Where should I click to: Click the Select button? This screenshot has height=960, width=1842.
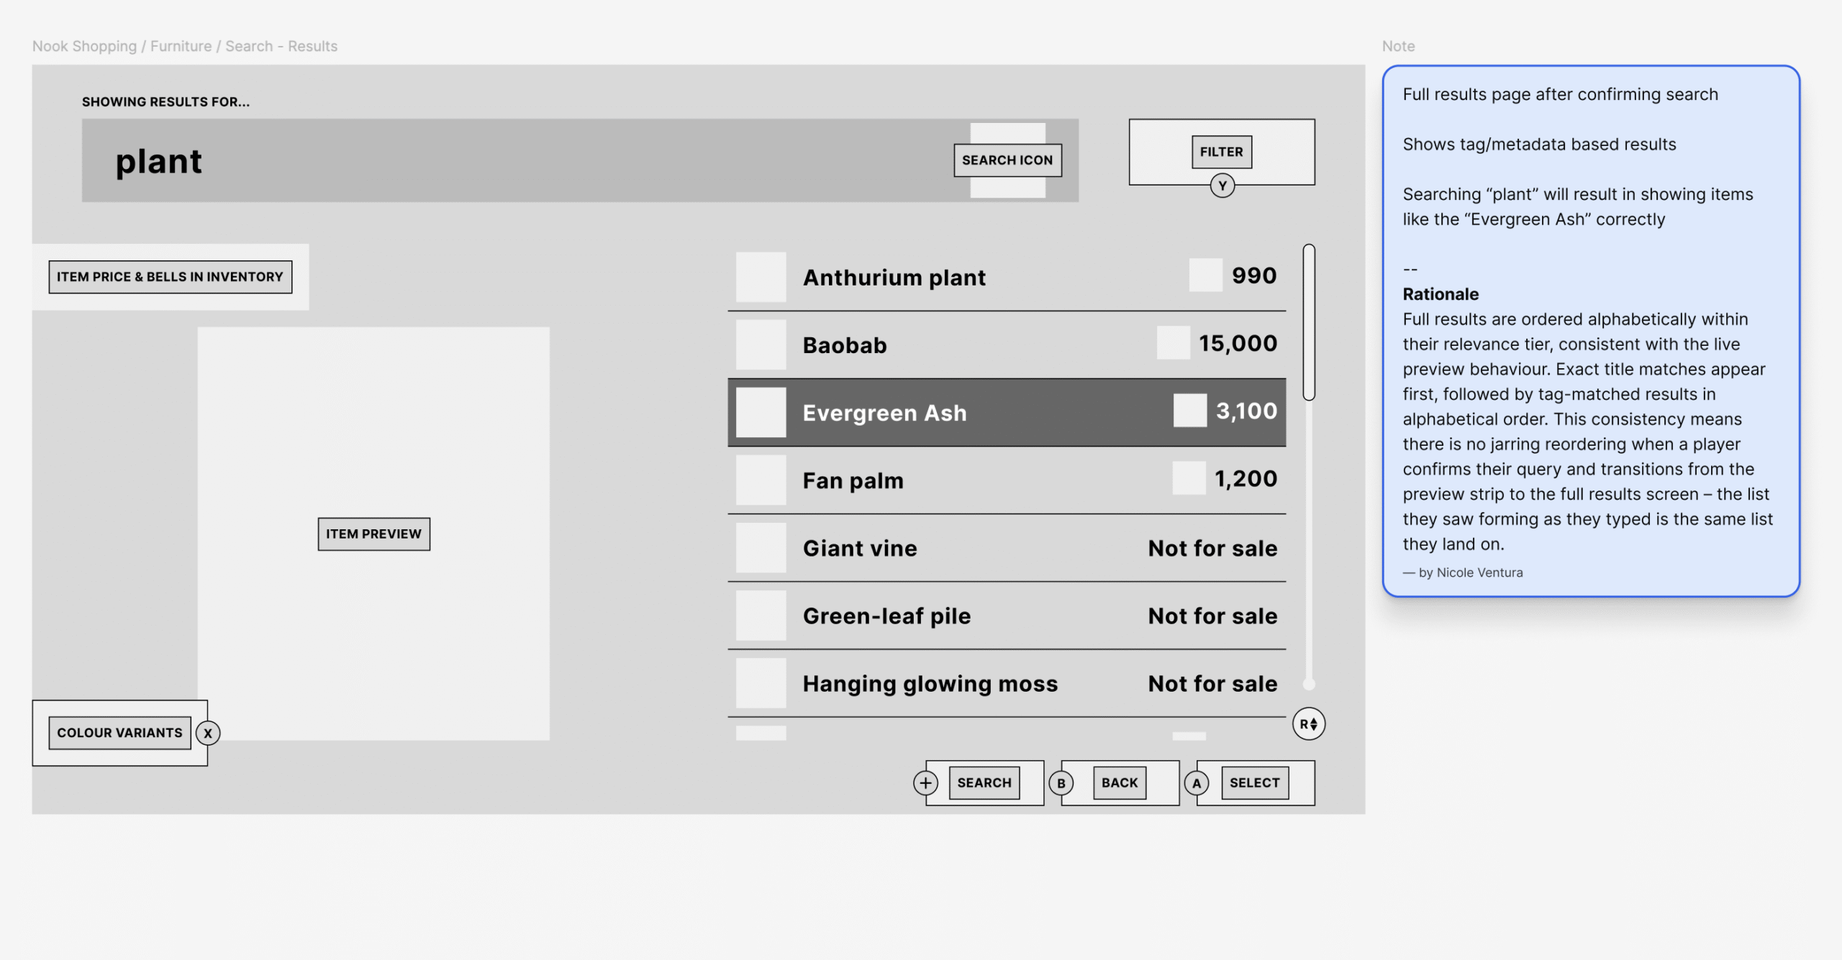point(1254,782)
